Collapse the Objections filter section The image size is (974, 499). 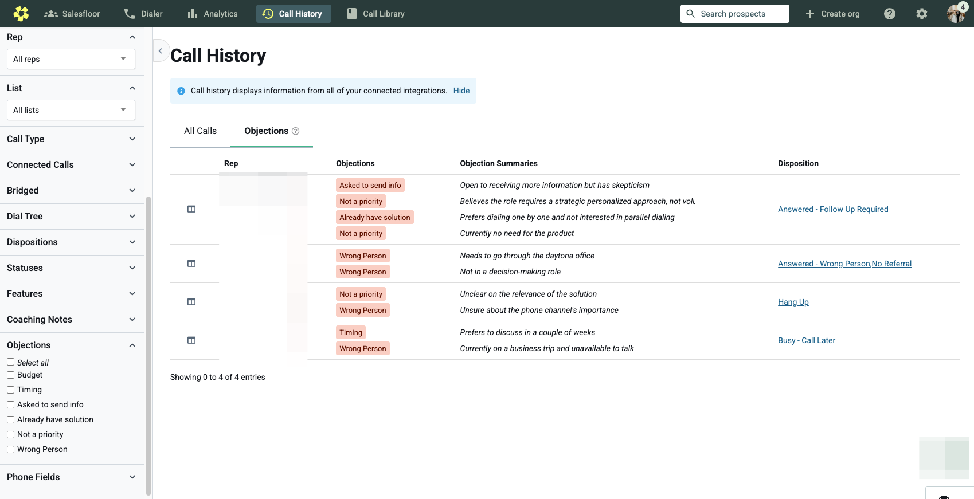click(132, 345)
